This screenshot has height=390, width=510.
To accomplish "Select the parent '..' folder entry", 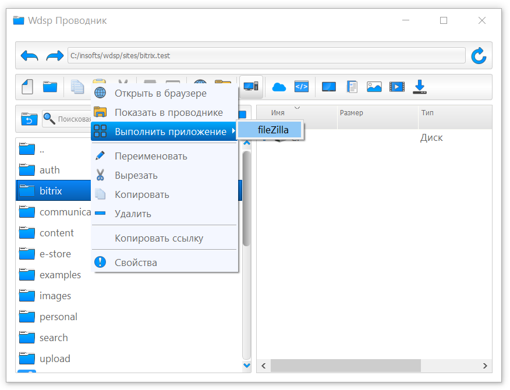I will click(54, 149).
